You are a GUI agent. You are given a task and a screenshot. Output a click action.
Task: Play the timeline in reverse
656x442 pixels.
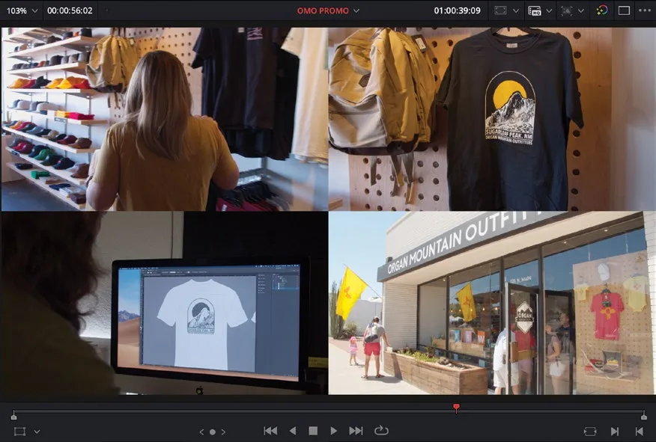click(x=293, y=431)
